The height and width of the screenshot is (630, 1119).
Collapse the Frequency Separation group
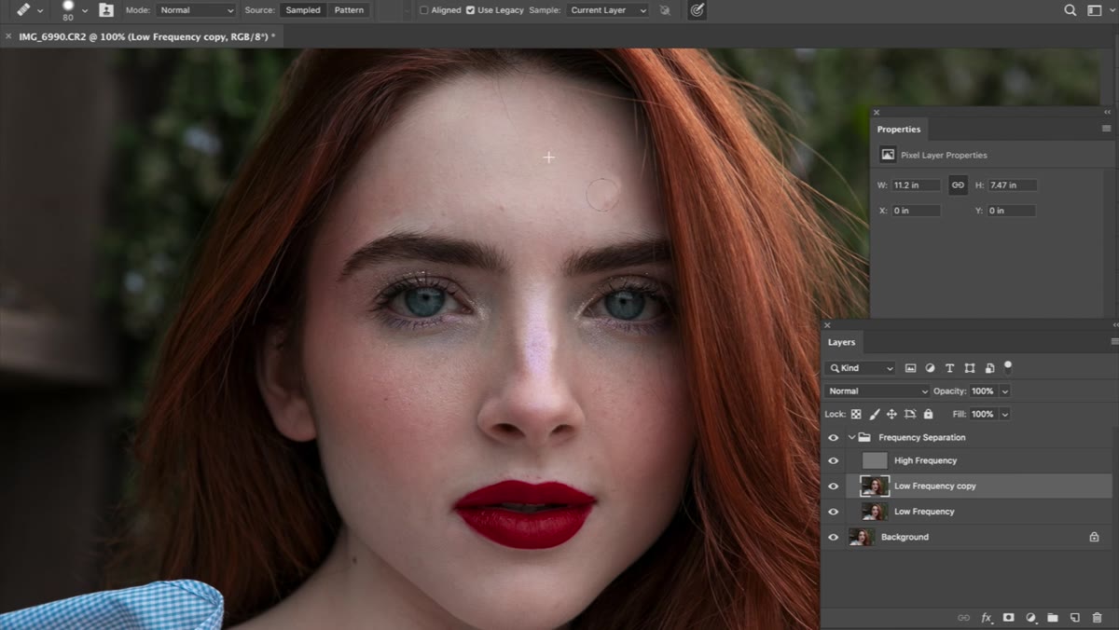click(x=851, y=437)
